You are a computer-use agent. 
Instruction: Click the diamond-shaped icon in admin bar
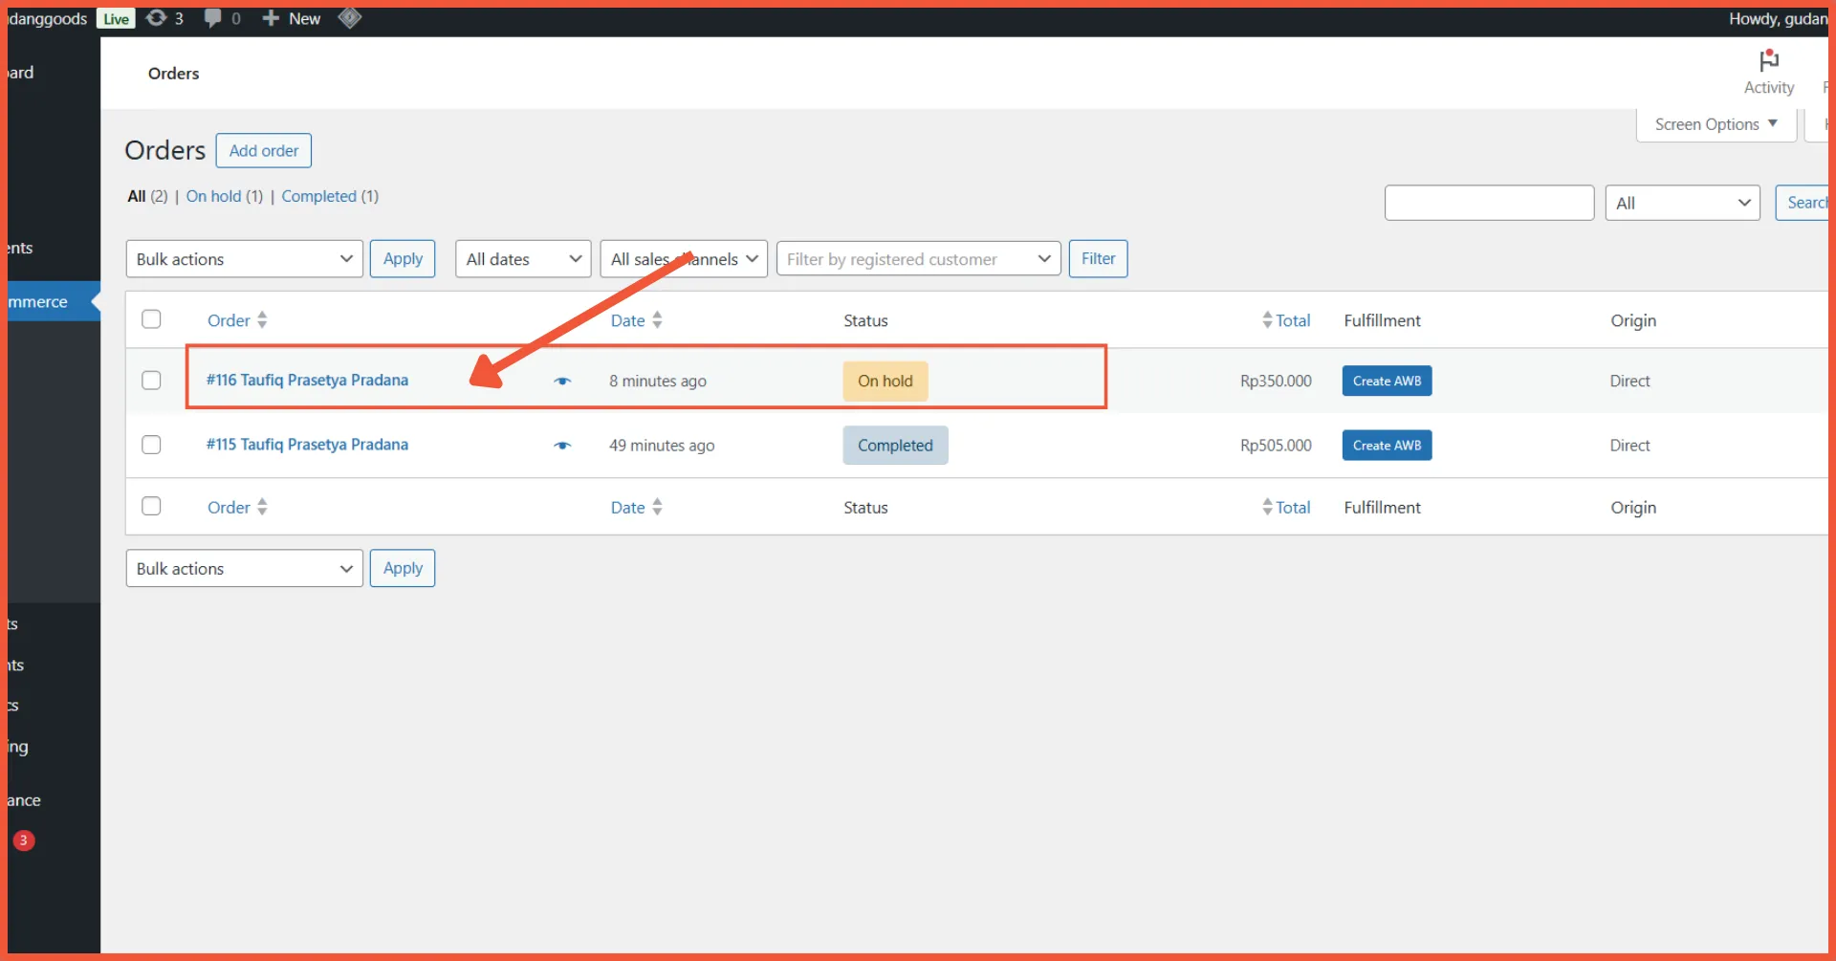coord(350,18)
